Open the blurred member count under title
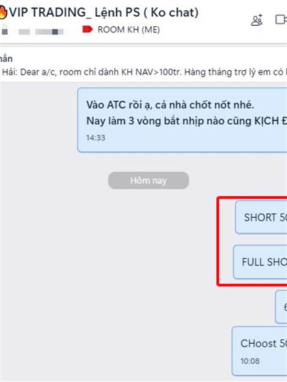This screenshot has width=287, height=382. click(x=32, y=32)
